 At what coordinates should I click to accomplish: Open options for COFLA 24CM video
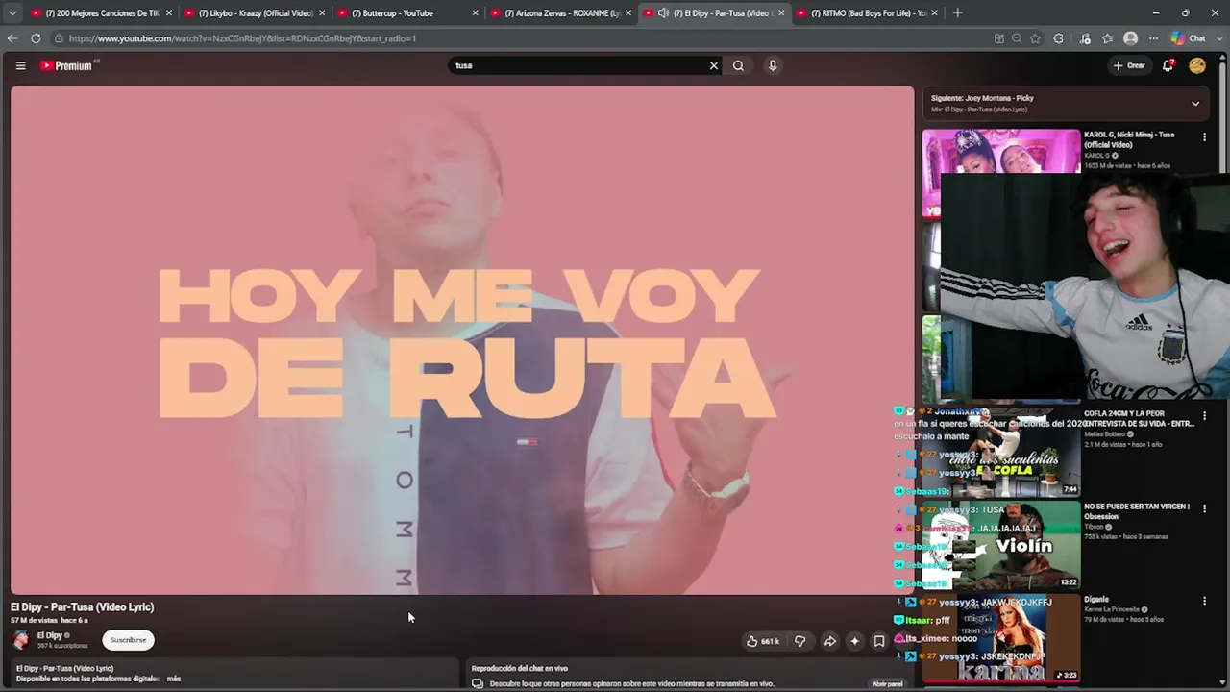[x=1204, y=416]
